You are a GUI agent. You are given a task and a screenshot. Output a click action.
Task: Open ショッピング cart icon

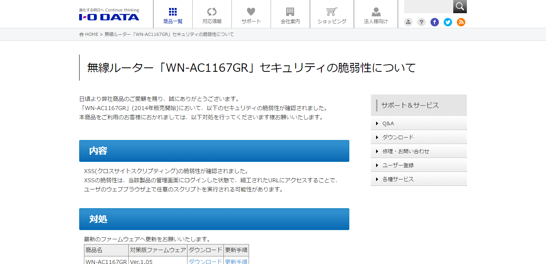coord(332,12)
